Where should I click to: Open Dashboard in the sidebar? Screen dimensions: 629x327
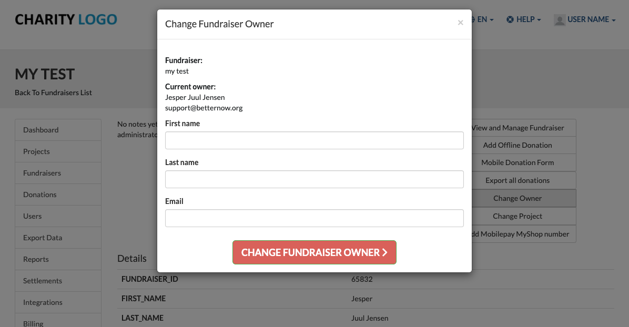(x=58, y=130)
